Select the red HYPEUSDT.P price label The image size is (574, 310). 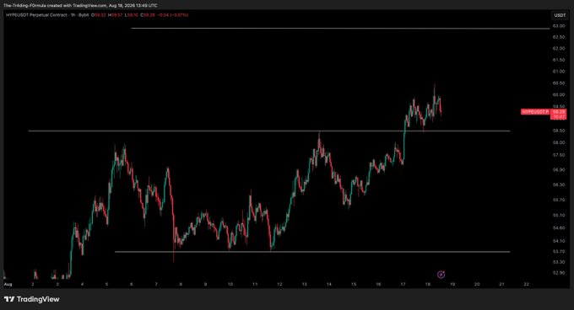point(535,112)
